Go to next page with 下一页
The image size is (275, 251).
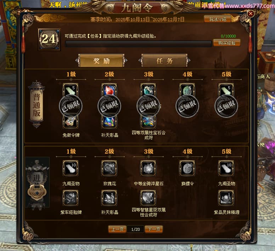(154, 229)
